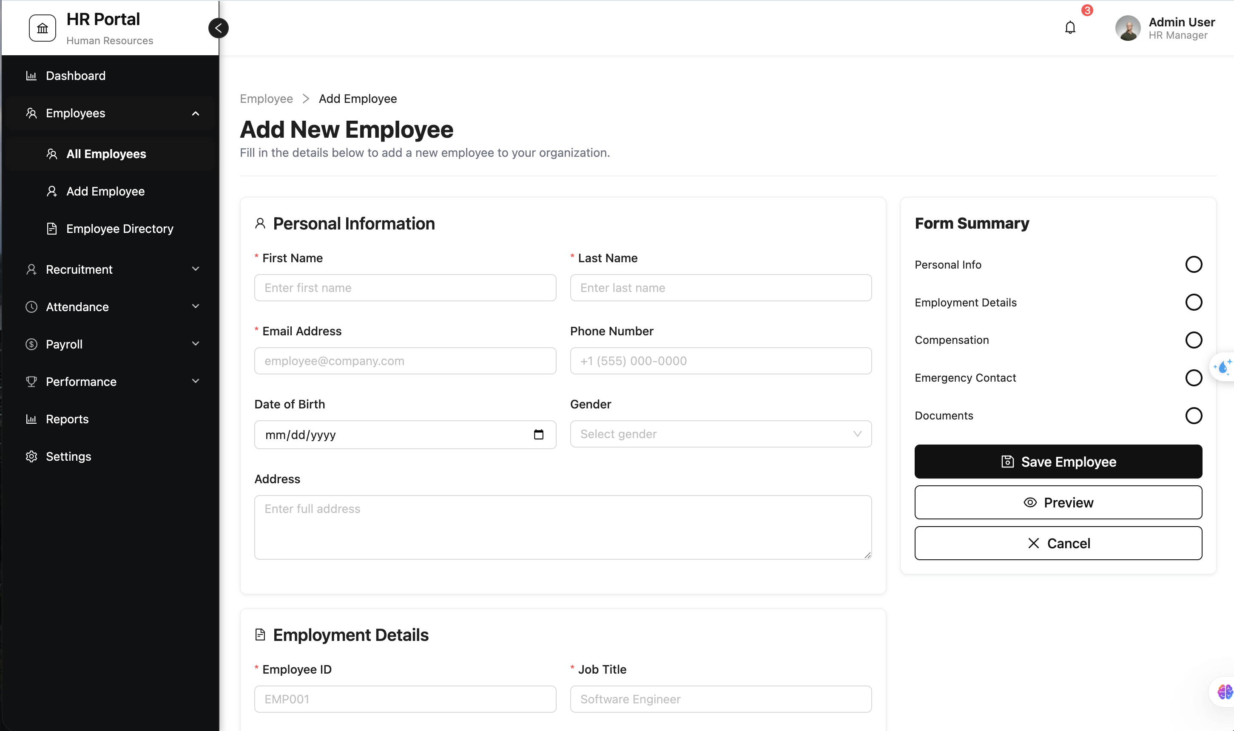Open the Select gender dropdown
This screenshot has width=1234, height=731.
tap(720, 434)
